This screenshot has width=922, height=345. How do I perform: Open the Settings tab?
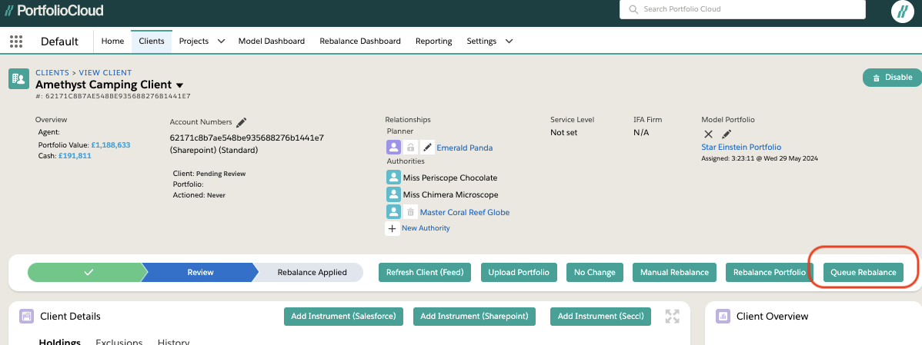(482, 41)
